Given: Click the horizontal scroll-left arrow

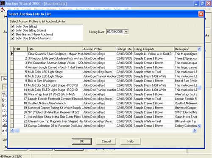Looking at the screenshot, I should (12, 131).
